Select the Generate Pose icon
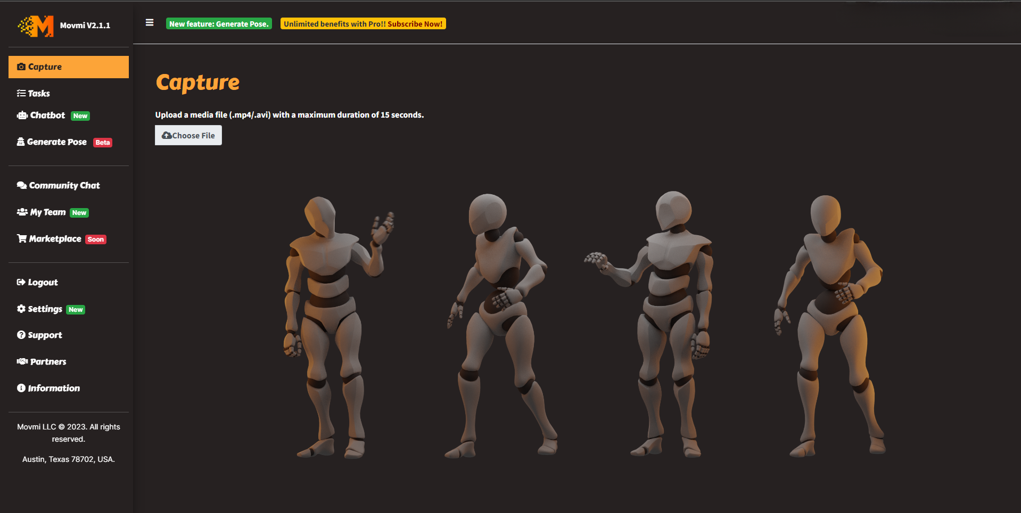This screenshot has height=513, width=1021. [21, 142]
